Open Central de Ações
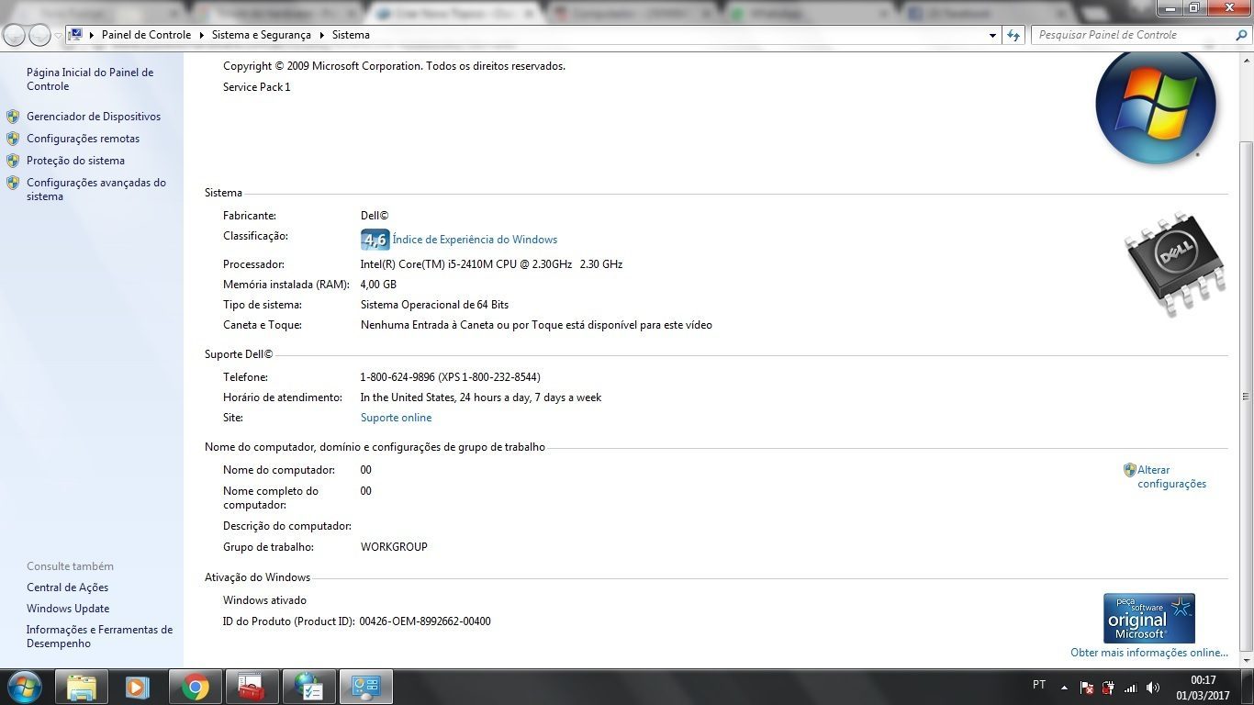Screen dimensions: 1254x705 point(67,587)
